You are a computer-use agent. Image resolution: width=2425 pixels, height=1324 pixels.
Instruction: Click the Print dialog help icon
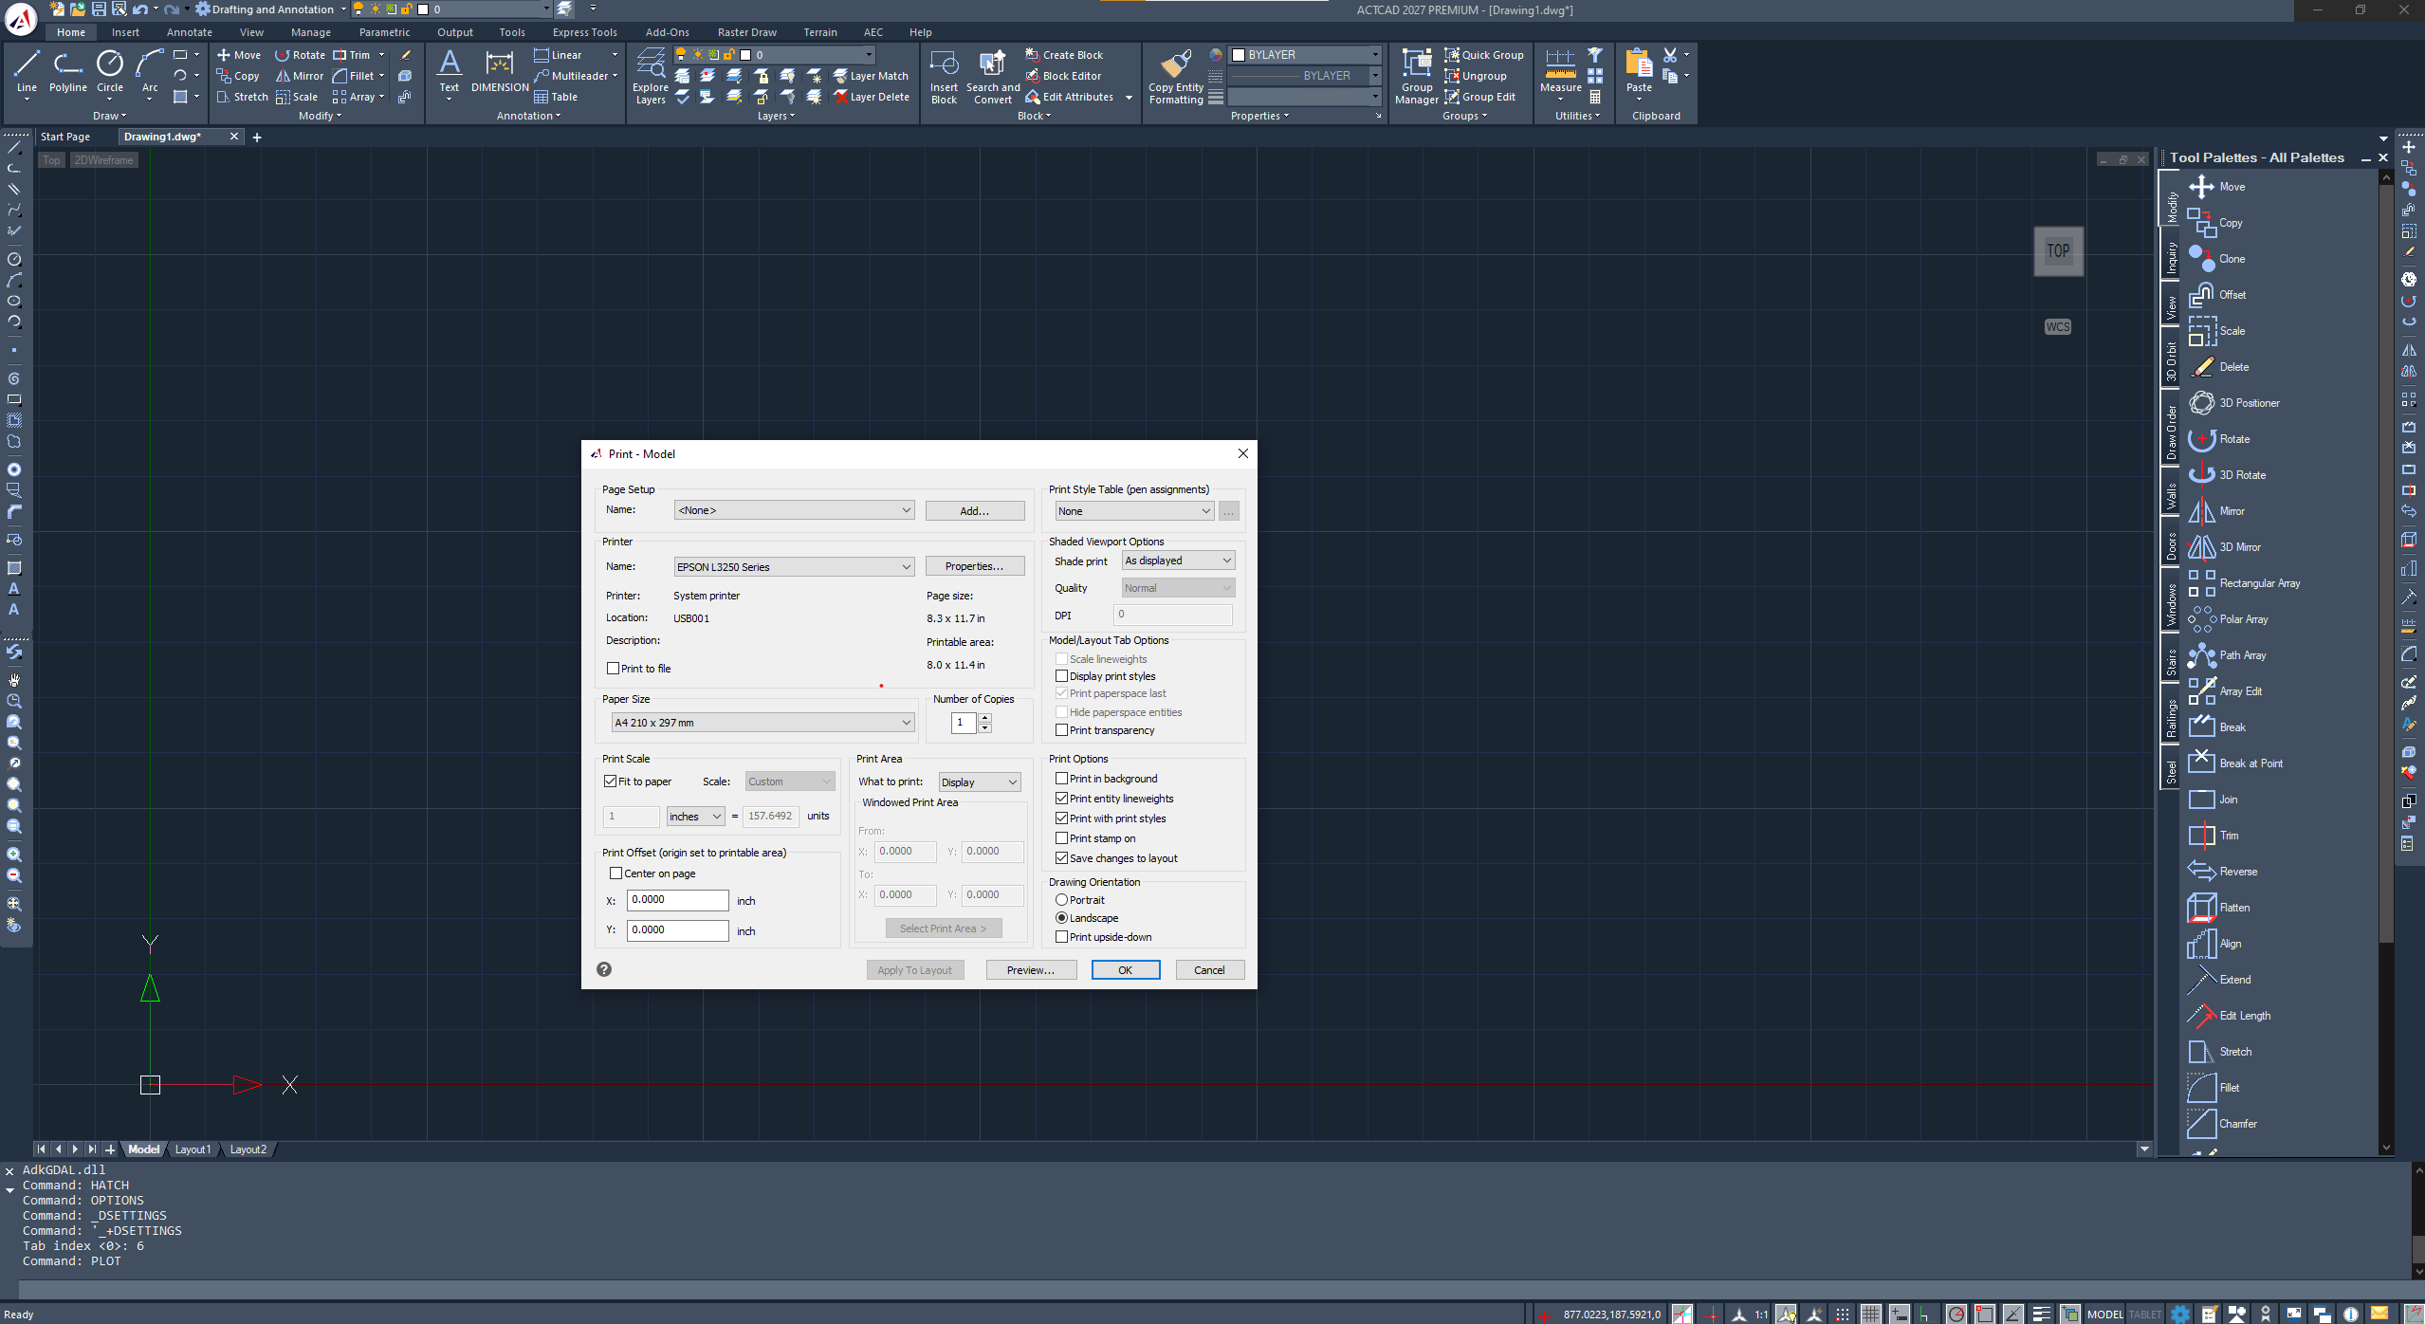tap(604, 969)
